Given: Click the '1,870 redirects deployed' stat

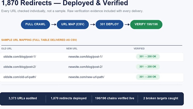Looking at the screenshot, I should (69, 98).
